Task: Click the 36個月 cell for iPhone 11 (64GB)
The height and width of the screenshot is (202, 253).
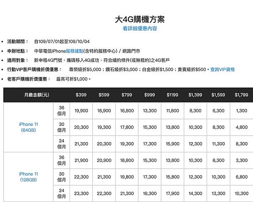Action: click(62, 111)
